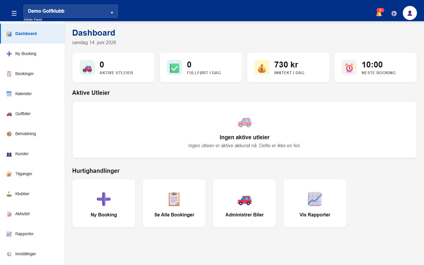
Task: Open Tilganger in sidebar
Action: pos(24,174)
